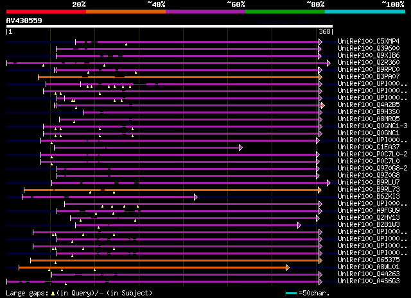This screenshot has width=411, height=298.
Task: Choose the UniRef100_B9RLU7 entry
Action: (369, 183)
